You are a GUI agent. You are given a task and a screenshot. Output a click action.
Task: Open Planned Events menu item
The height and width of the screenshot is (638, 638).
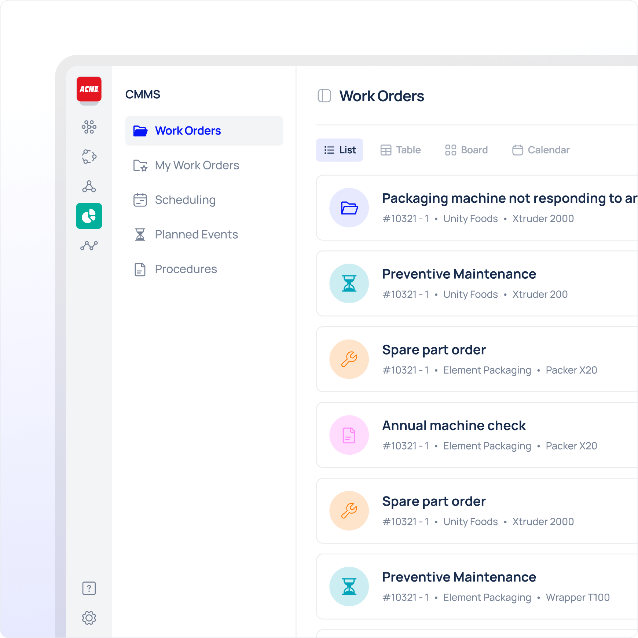point(196,234)
